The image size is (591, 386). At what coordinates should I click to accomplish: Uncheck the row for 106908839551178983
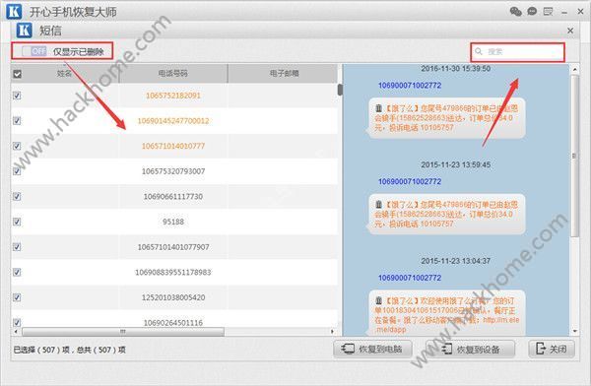pyautogui.click(x=17, y=272)
